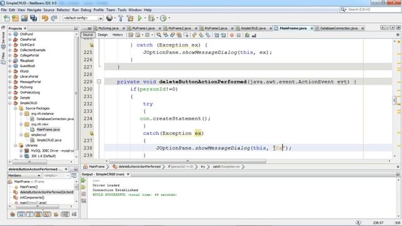
Task: Switch to SimpleCRUD.java editor tab
Action: pyautogui.click(x=253, y=28)
